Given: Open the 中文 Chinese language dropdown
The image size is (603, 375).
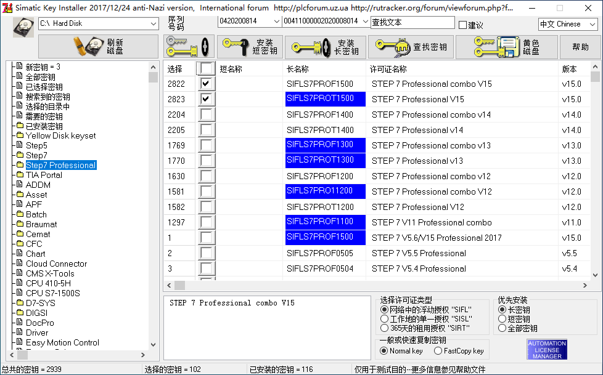Looking at the screenshot, I should coord(593,24).
